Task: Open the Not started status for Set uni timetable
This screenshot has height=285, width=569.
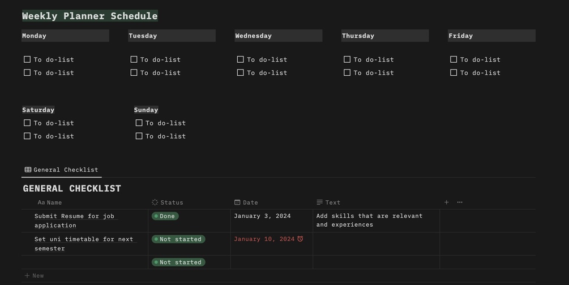Action: click(x=178, y=239)
